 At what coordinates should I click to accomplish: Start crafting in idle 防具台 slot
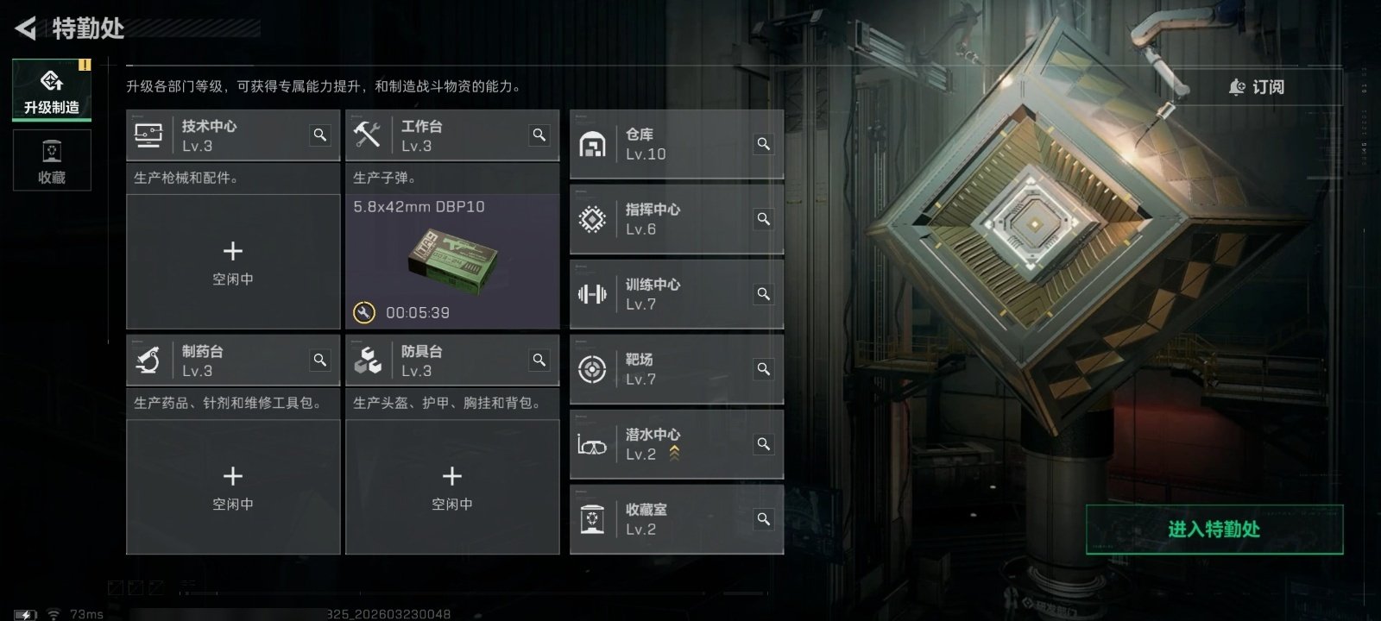452,486
